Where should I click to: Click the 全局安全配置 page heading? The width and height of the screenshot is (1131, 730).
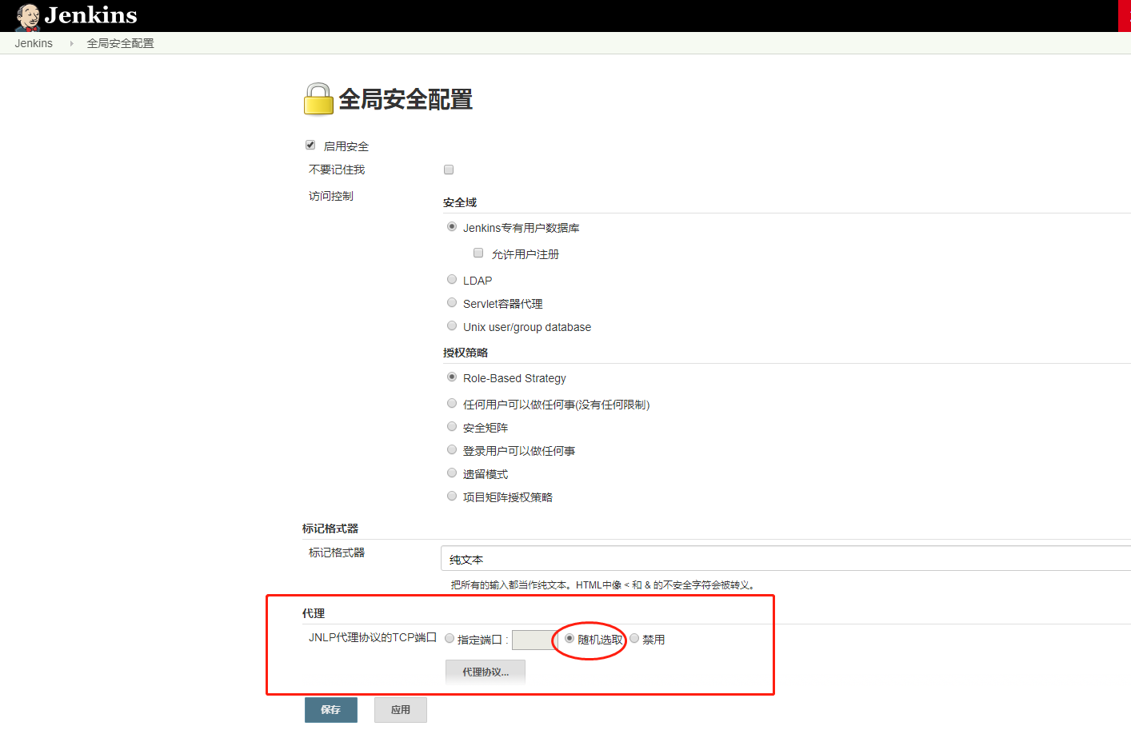pos(406,99)
